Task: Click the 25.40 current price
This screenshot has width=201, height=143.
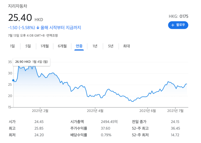Action: coord(20,17)
